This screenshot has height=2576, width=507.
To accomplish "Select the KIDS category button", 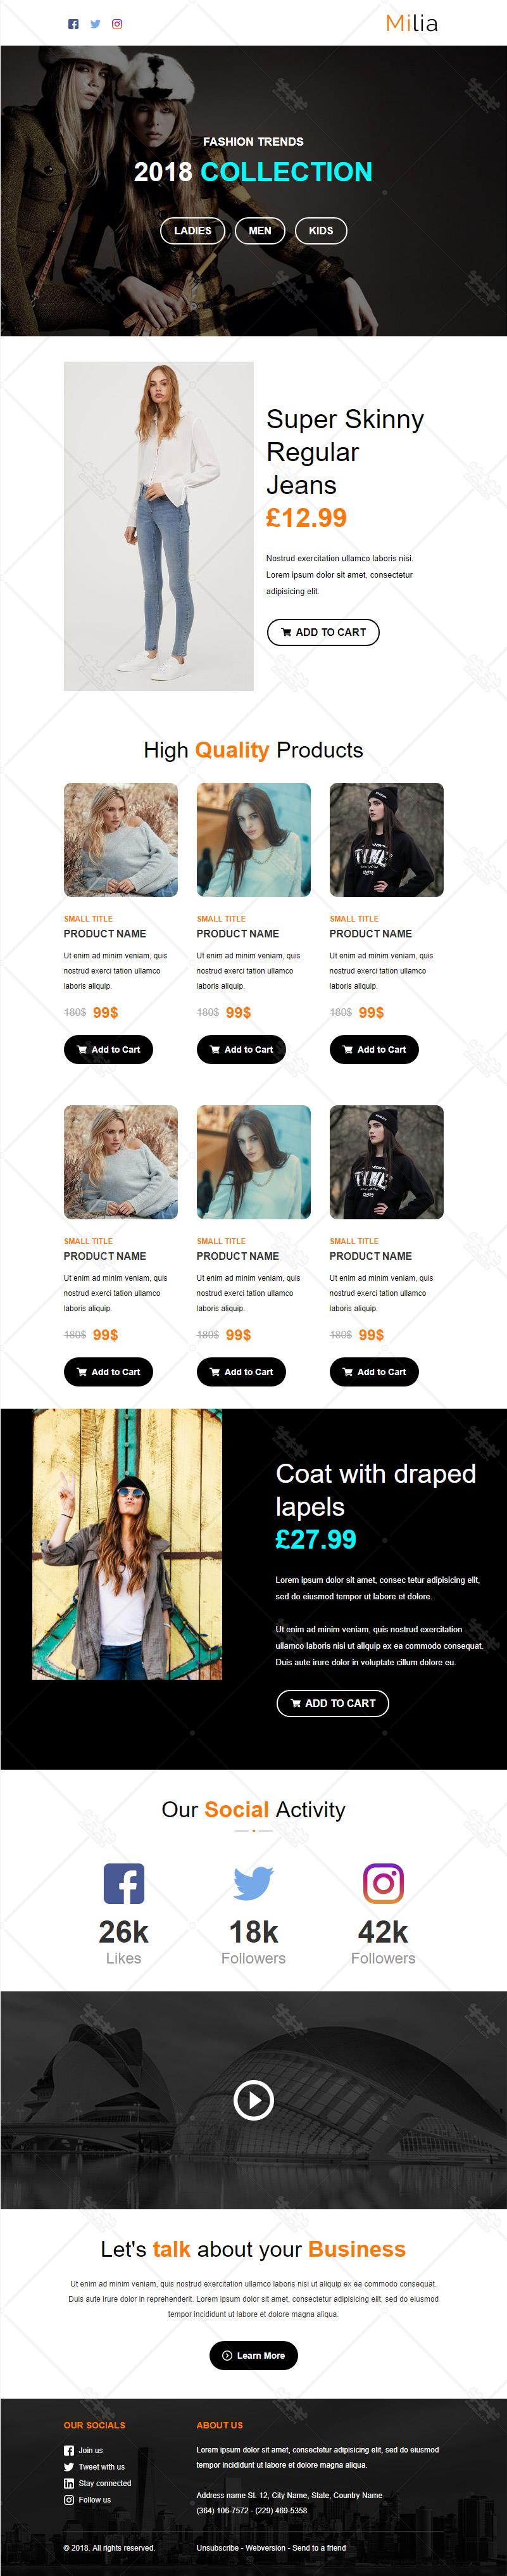I will (x=321, y=231).
